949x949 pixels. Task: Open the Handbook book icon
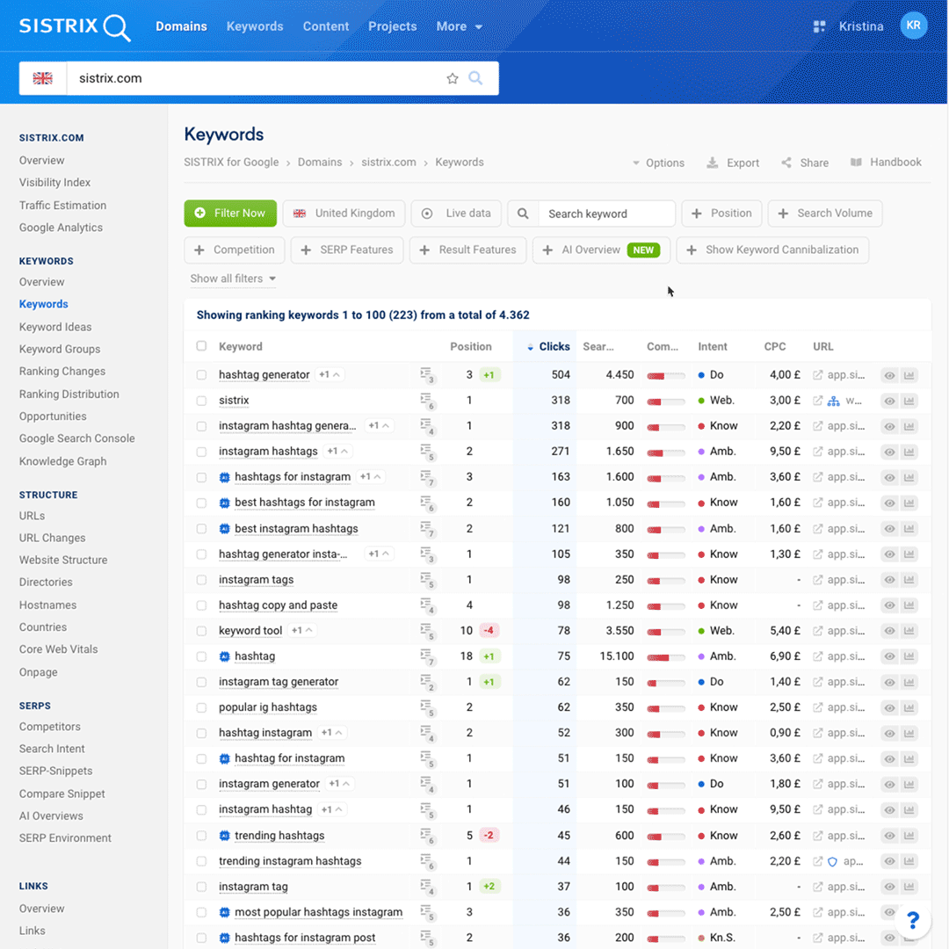[856, 163]
